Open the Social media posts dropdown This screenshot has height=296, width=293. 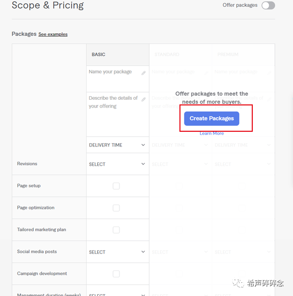(x=117, y=252)
